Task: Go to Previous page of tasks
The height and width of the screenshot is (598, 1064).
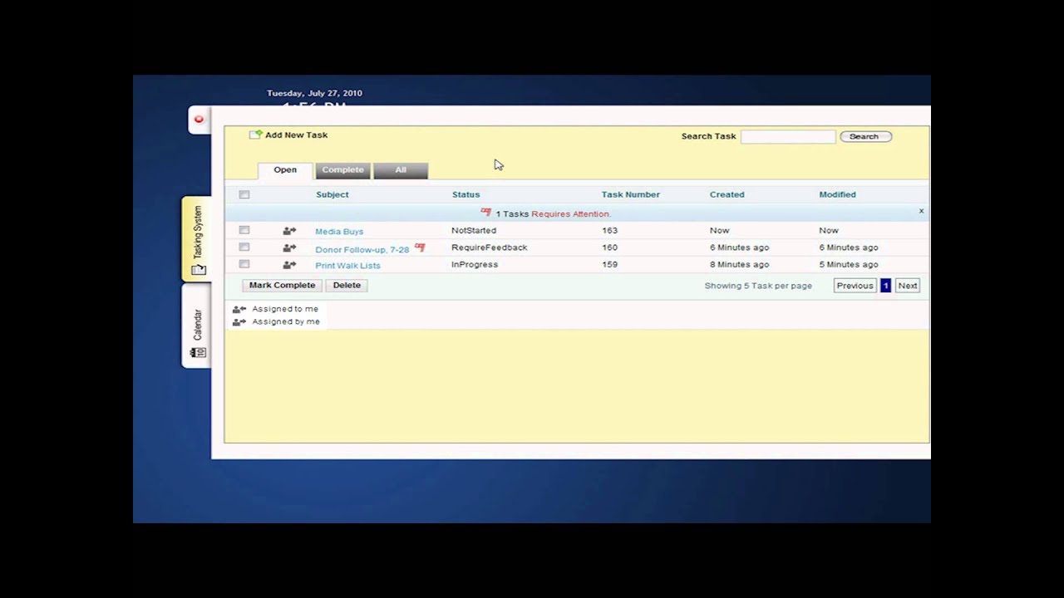Action: [x=855, y=286]
